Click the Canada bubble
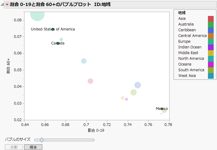 click(58, 43)
